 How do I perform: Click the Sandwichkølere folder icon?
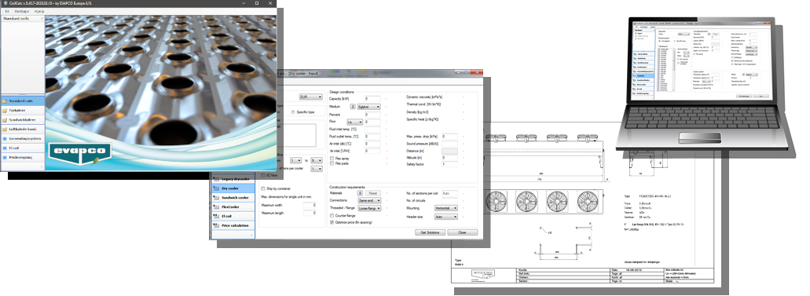coord(5,120)
